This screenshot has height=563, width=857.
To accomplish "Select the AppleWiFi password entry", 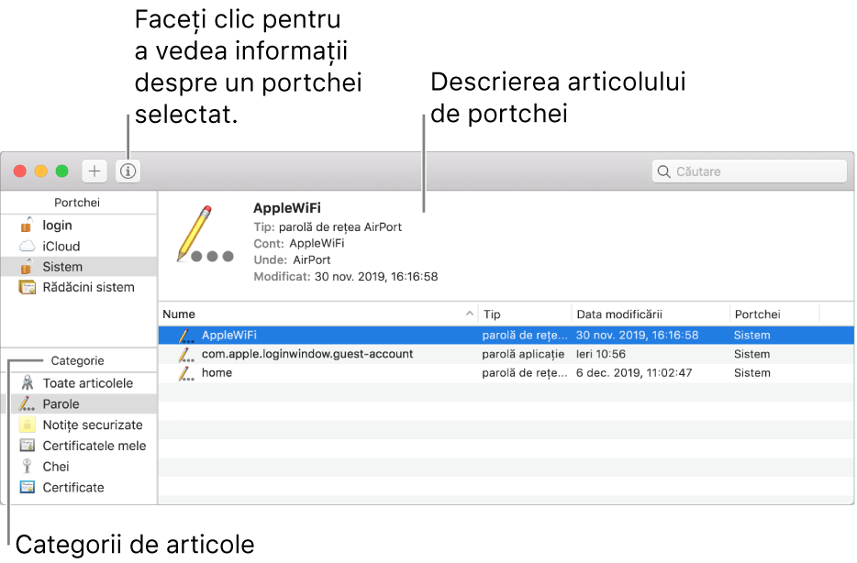I will (x=367, y=335).
